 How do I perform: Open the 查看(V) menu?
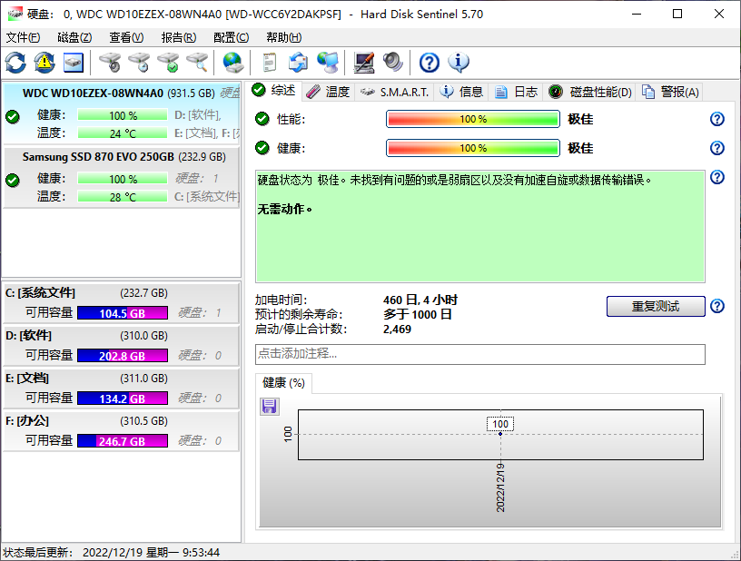click(x=126, y=37)
